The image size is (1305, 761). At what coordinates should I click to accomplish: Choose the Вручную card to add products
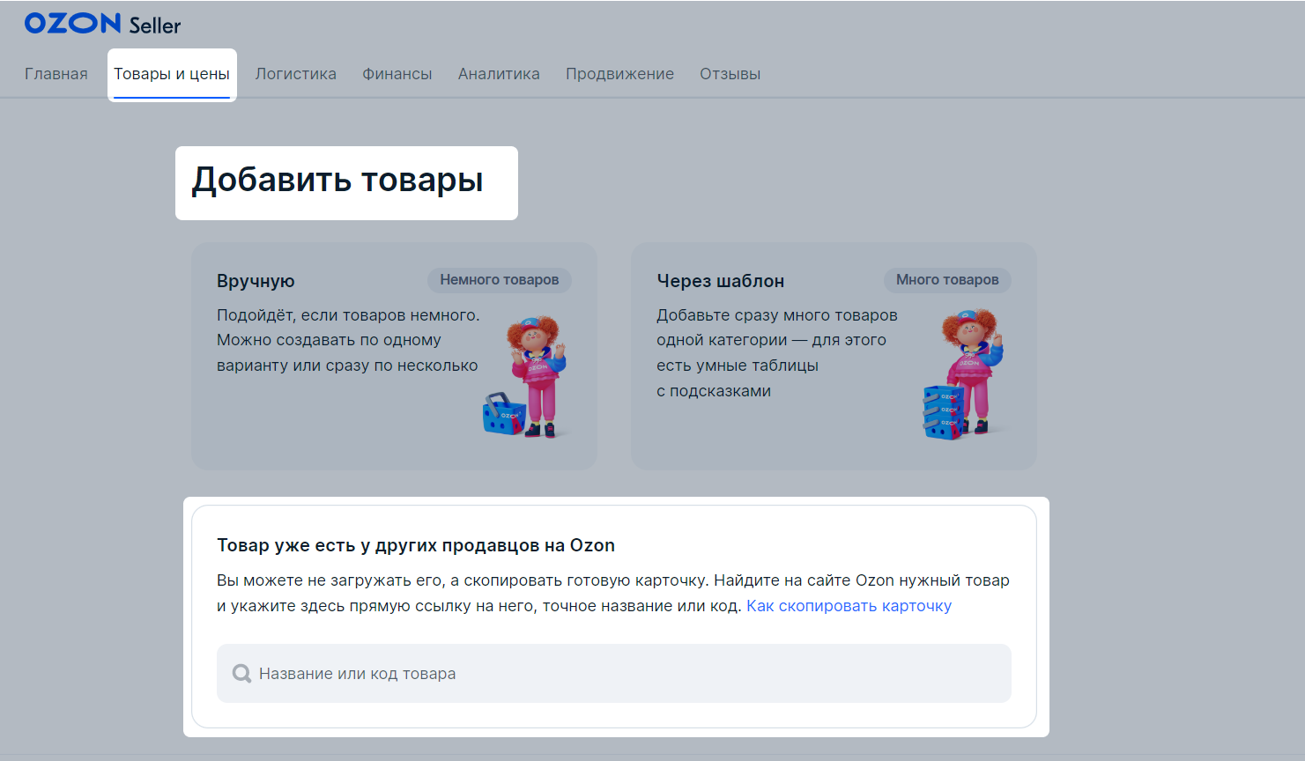(394, 356)
